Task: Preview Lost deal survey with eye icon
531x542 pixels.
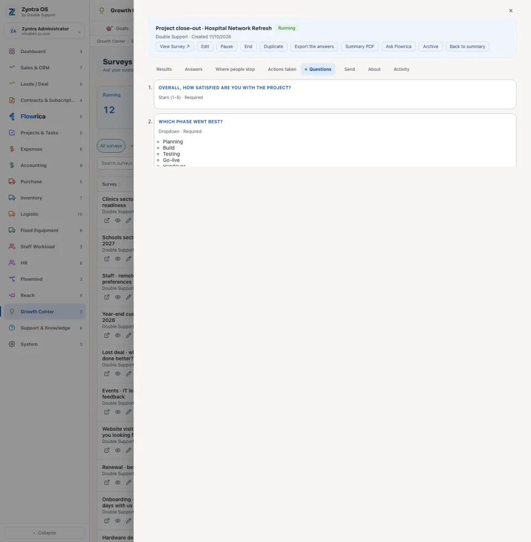Action: (x=117, y=374)
